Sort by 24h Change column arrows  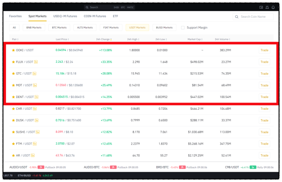[x=111, y=39]
